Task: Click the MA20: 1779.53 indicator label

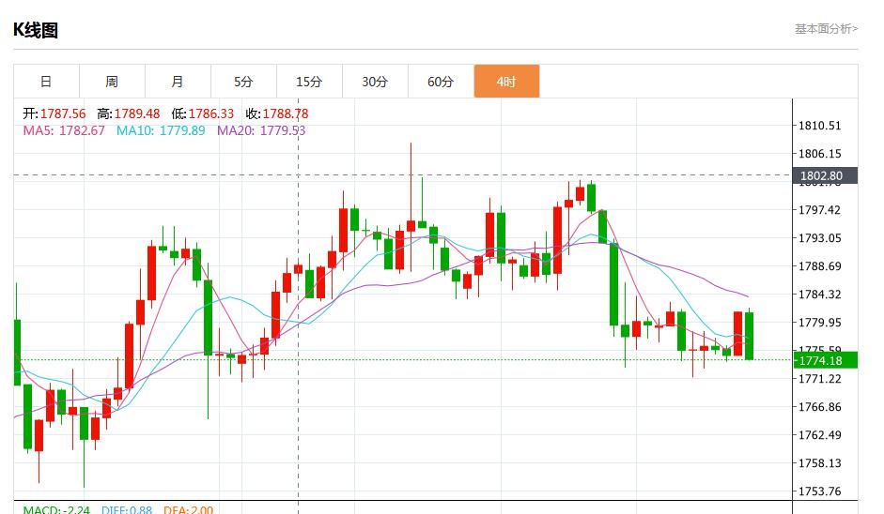Action: click(261, 130)
